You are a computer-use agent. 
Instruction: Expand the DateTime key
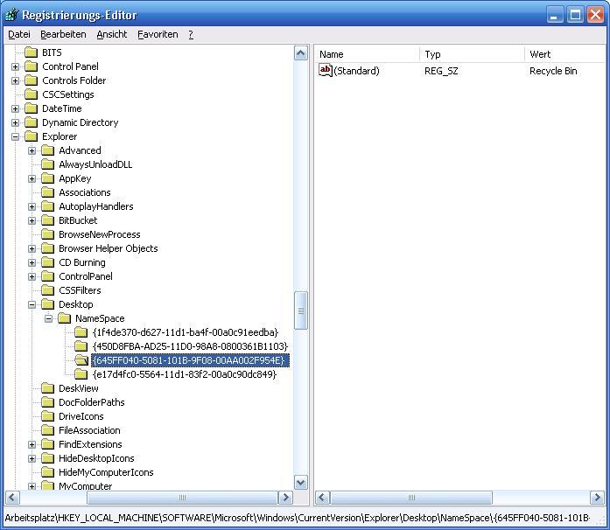pos(15,108)
